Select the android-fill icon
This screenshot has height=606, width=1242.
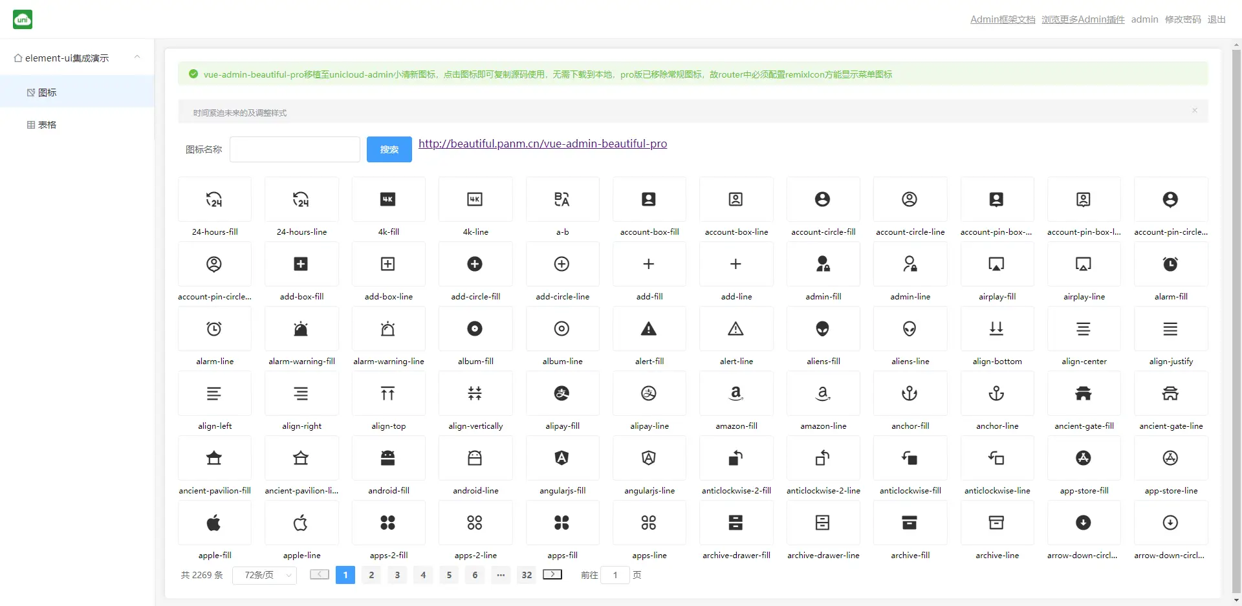(387, 459)
